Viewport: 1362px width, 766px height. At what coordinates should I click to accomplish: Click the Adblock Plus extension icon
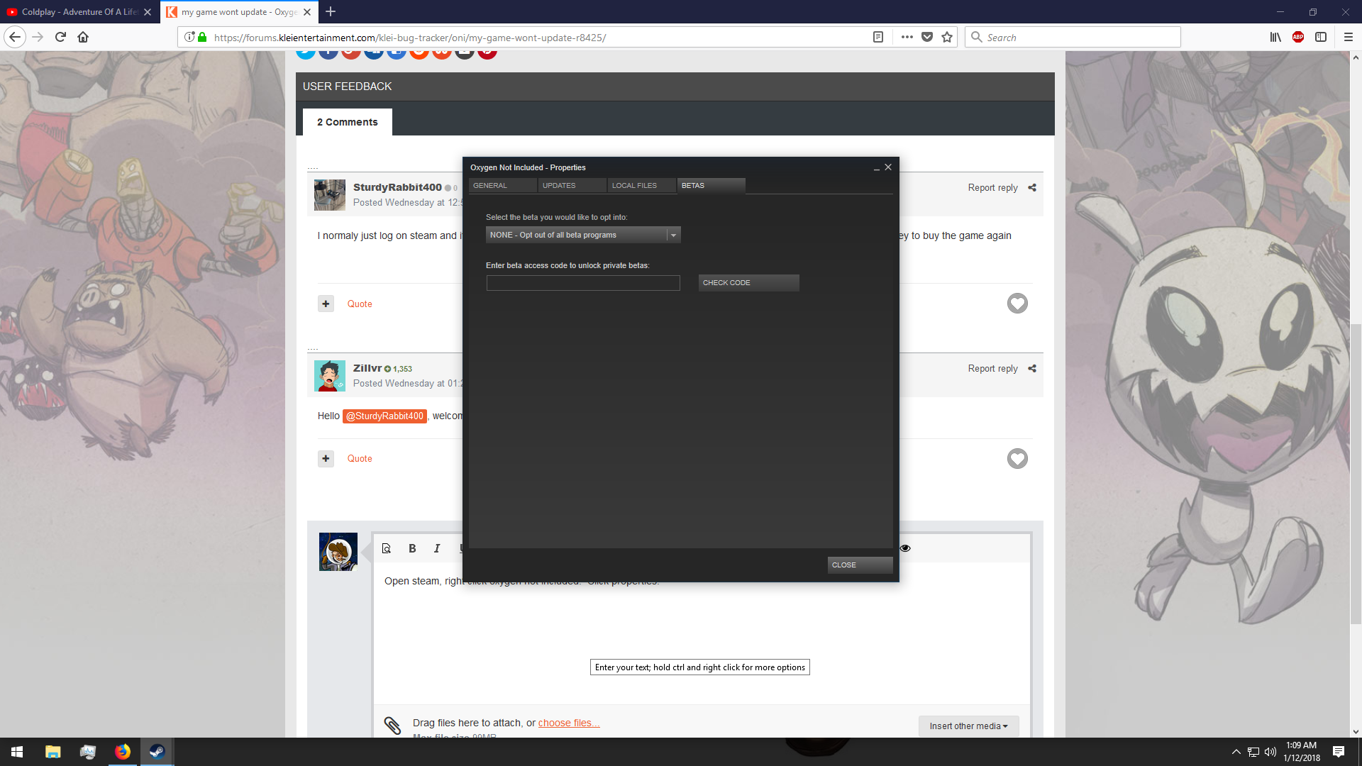pos(1297,37)
